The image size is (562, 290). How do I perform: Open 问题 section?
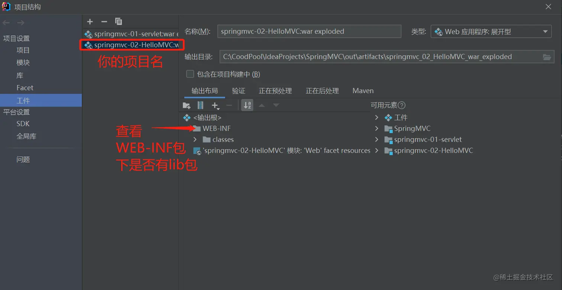click(x=23, y=159)
